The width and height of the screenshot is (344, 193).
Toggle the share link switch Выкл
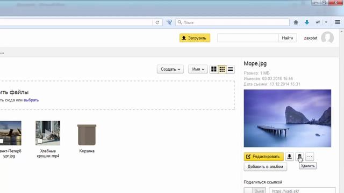255,190
